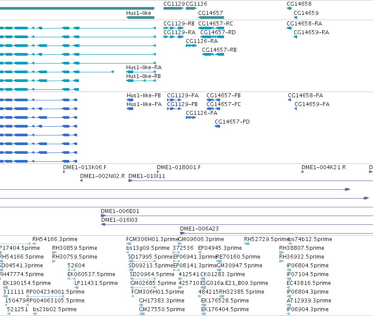Open the Hus1-like gene label
Viewport: 373px width, 316px height.
pos(139,13)
